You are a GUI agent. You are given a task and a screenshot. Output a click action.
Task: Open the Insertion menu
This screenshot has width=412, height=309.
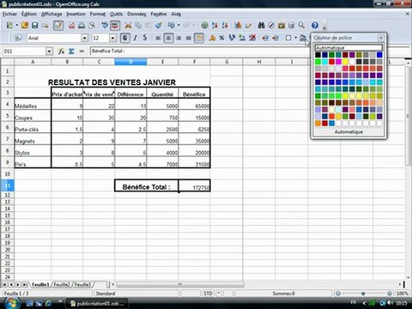(x=76, y=14)
